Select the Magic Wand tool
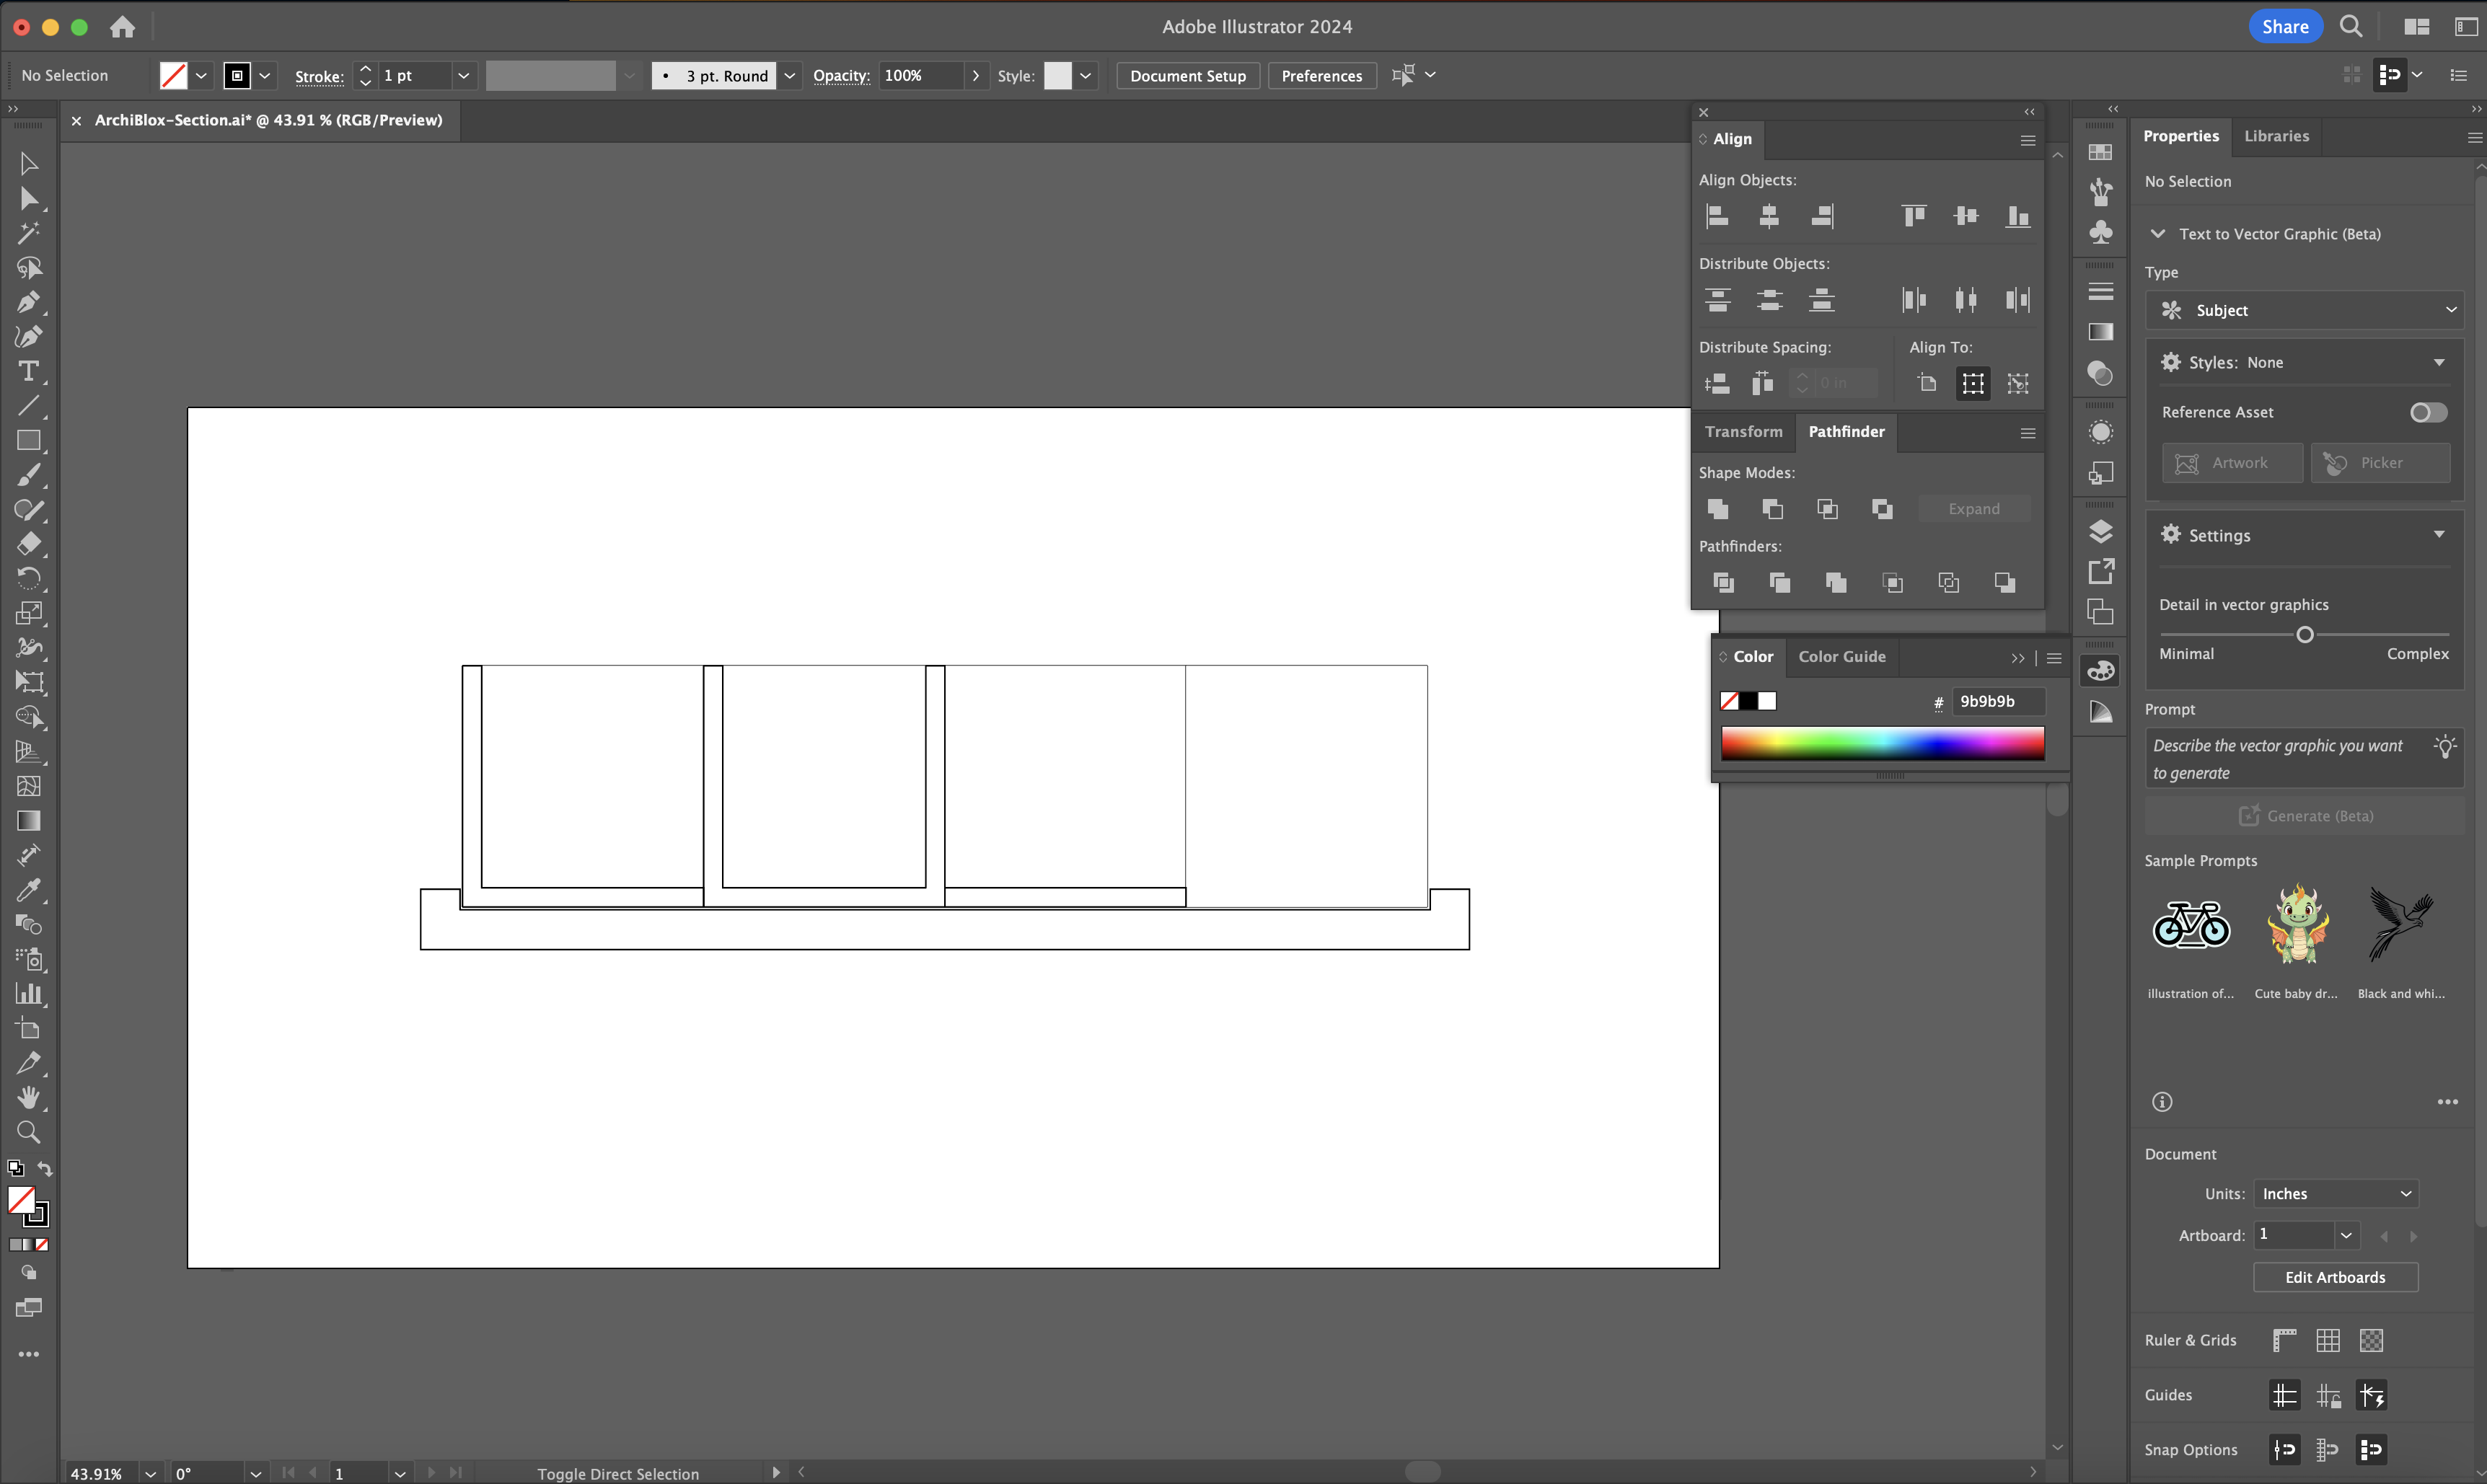 click(x=28, y=233)
